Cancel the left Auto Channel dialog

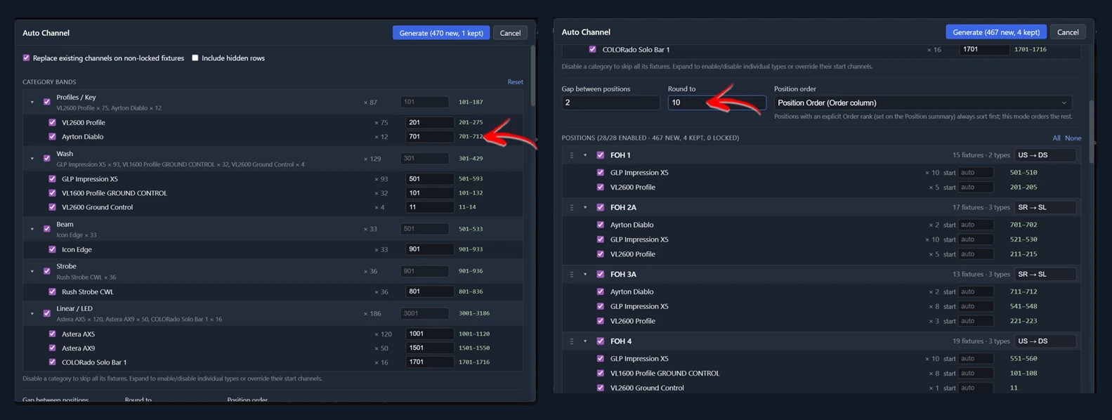pyautogui.click(x=510, y=33)
